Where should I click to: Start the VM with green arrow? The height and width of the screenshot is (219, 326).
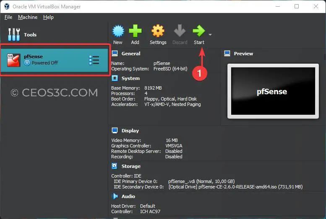199,31
